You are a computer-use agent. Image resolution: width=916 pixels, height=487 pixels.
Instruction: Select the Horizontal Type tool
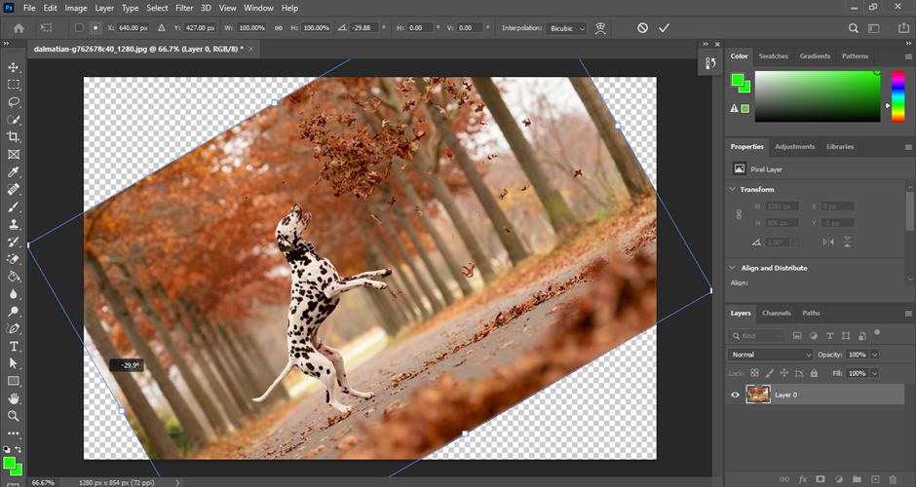pyautogui.click(x=13, y=347)
